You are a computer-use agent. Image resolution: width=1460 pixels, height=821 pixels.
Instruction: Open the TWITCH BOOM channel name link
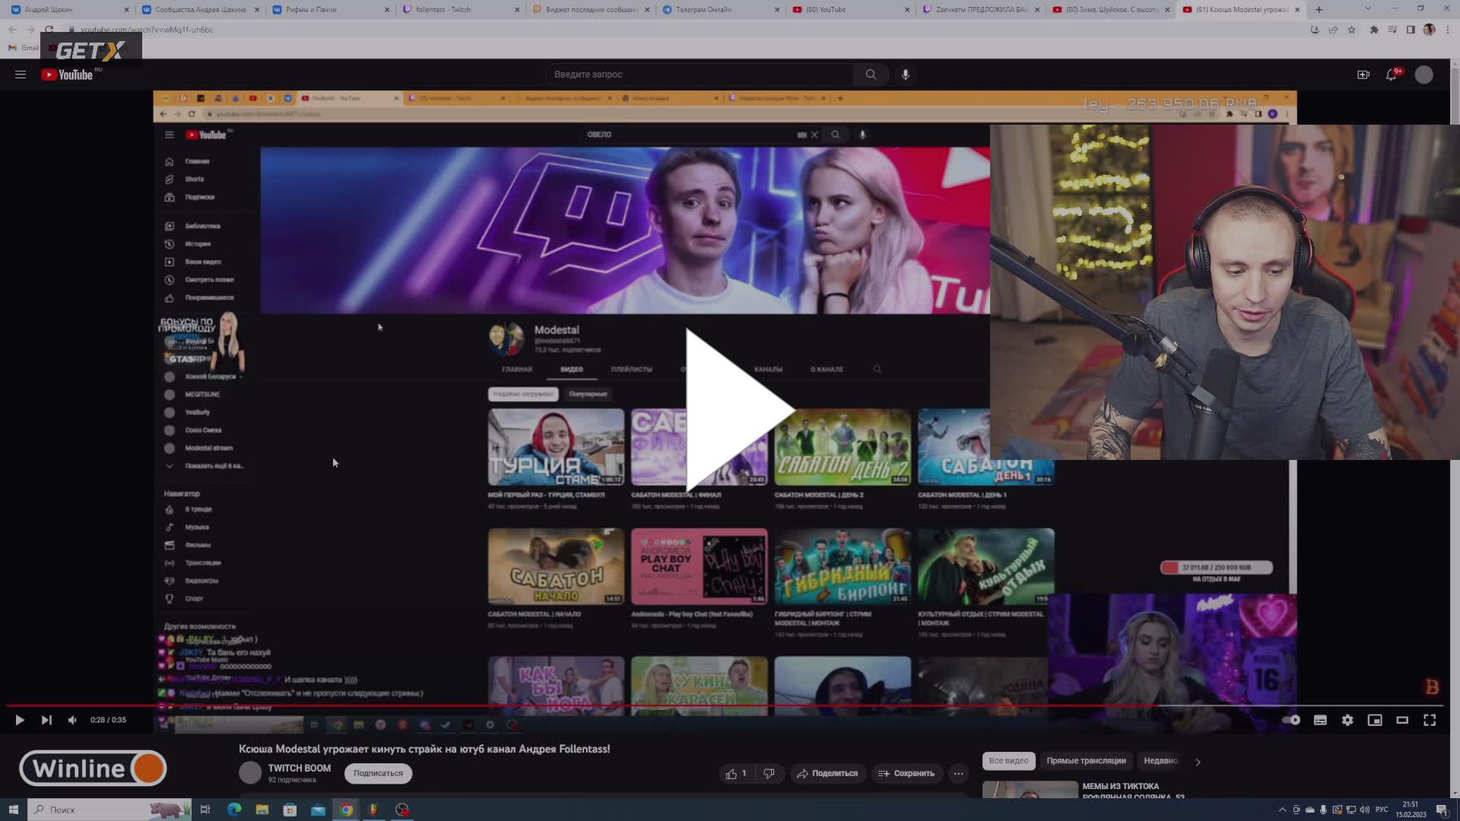(299, 768)
